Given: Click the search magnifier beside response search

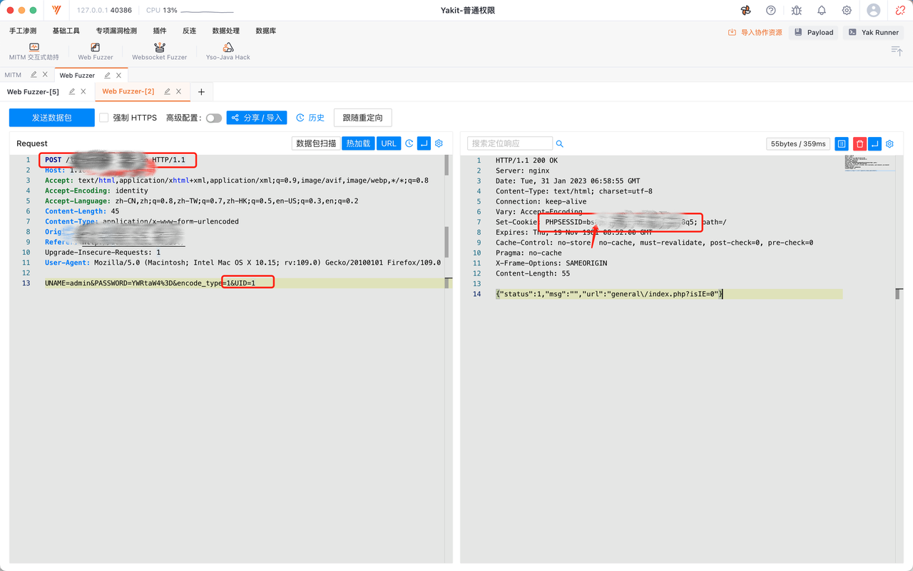Looking at the screenshot, I should click(x=560, y=143).
